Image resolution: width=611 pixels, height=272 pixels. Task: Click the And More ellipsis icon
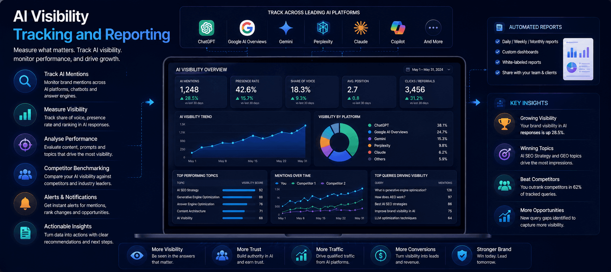point(433,28)
